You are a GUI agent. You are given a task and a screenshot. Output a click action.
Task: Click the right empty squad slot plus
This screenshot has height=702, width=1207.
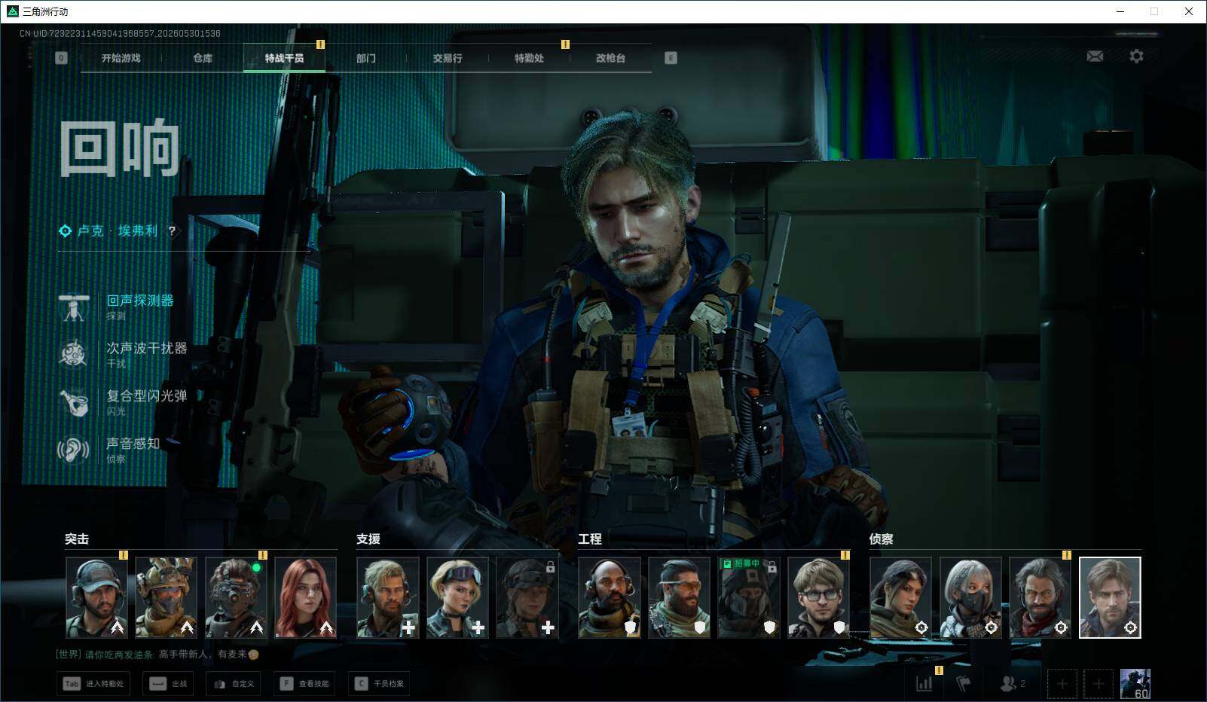click(x=1099, y=684)
